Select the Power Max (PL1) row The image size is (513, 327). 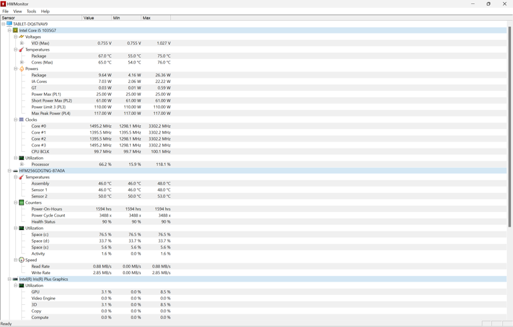tap(253, 94)
